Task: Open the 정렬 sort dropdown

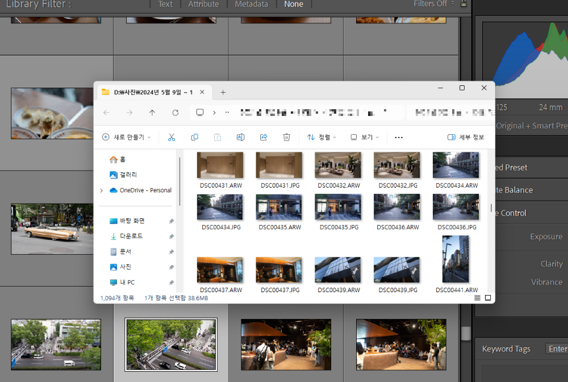Action: (x=321, y=137)
